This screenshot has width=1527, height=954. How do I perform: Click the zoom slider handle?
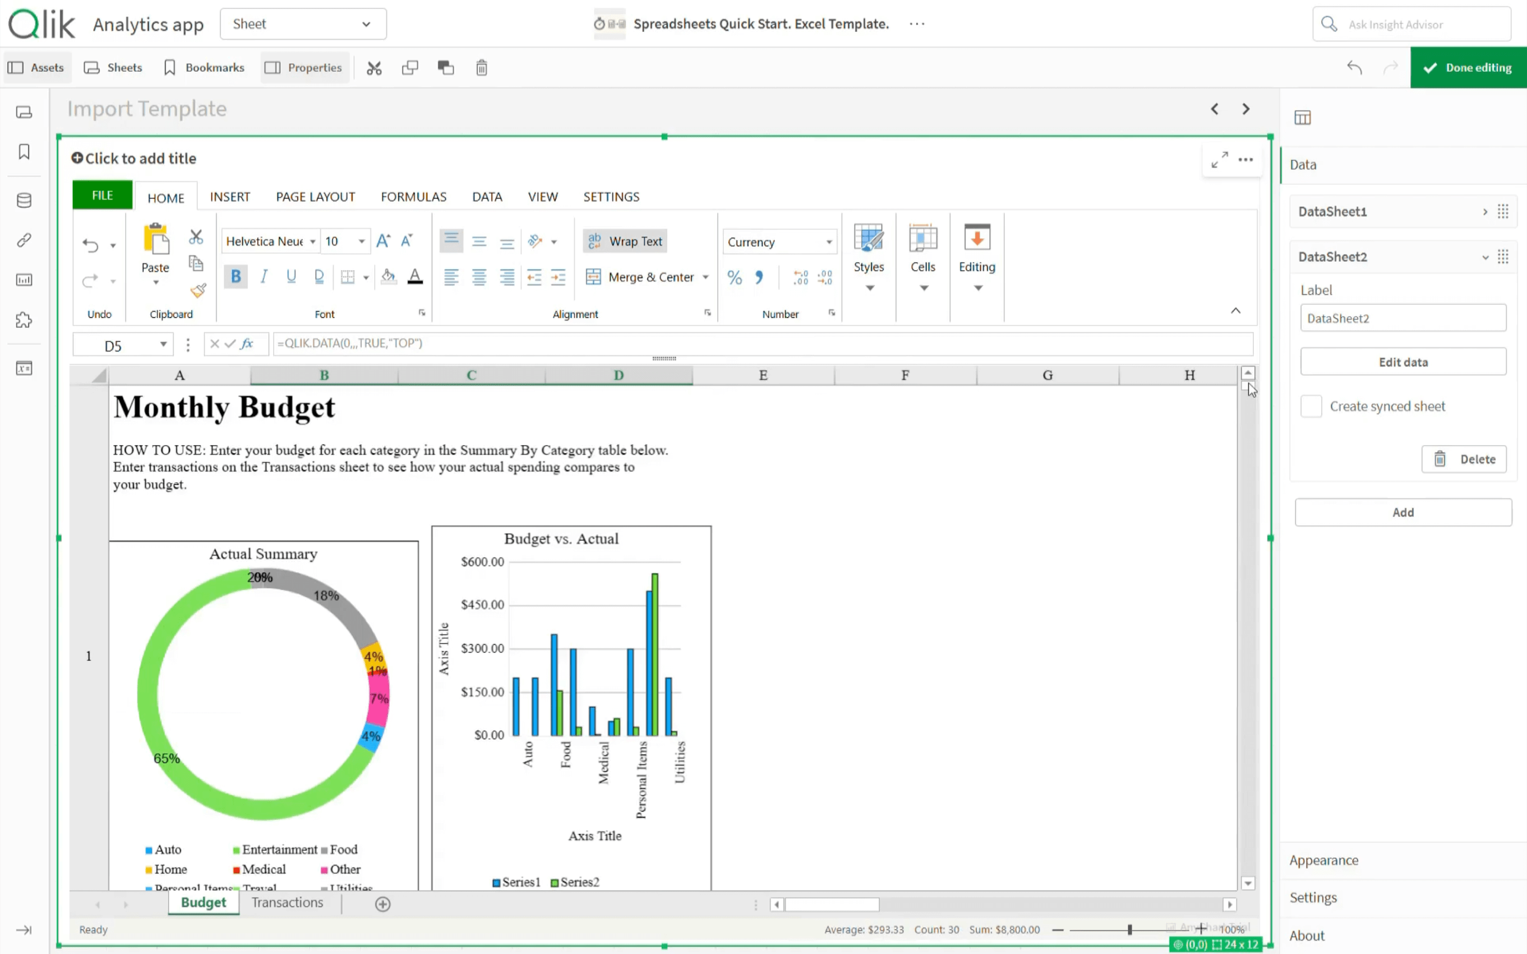[x=1129, y=929]
